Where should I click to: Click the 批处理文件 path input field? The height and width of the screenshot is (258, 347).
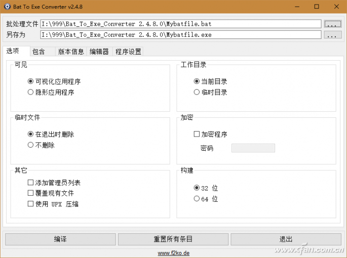coord(180,24)
